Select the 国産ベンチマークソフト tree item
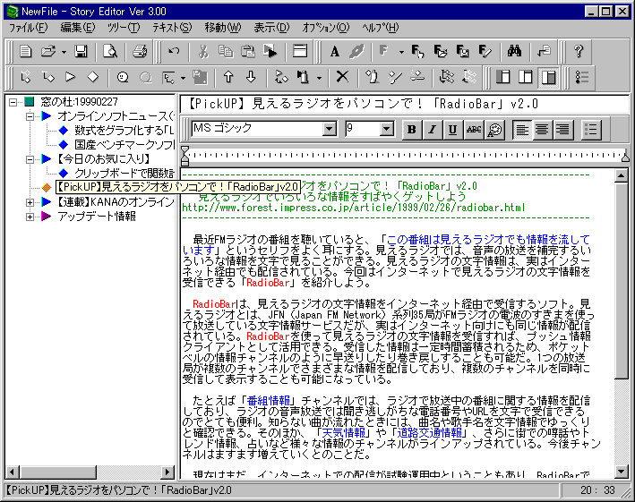Image resolution: width=635 pixels, height=502 pixels. (124, 145)
